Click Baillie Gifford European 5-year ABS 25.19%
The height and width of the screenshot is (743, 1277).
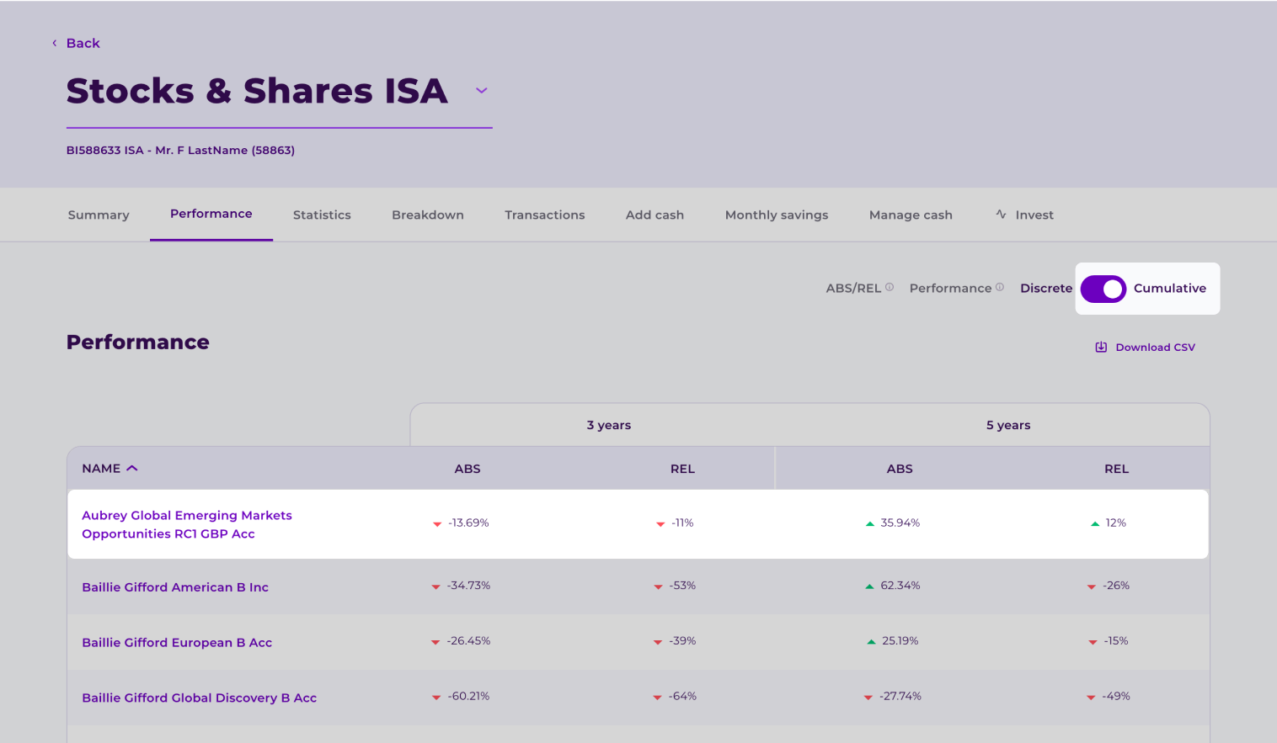coord(900,641)
